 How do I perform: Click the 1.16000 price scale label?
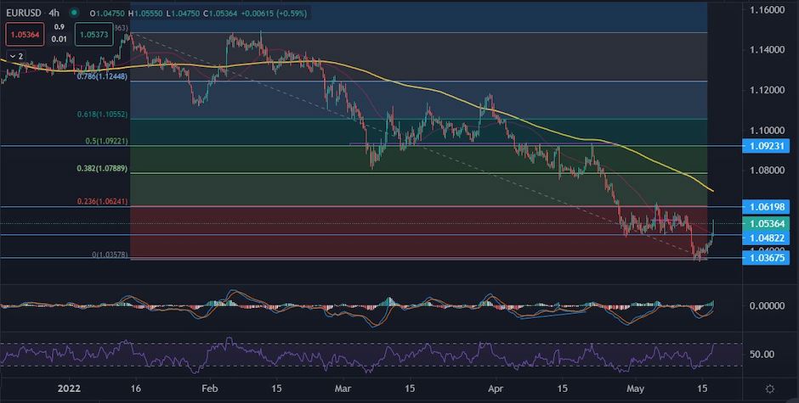[767, 9]
